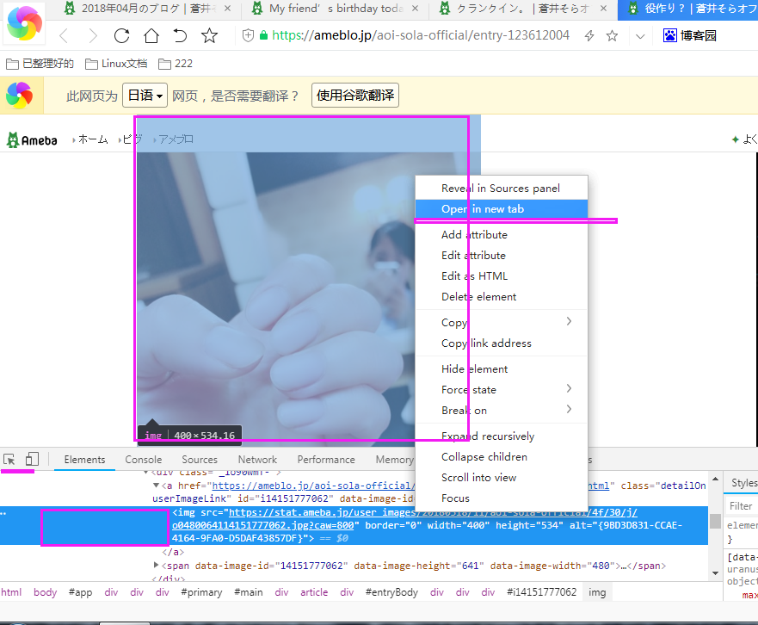The width and height of the screenshot is (758, 625).
Task: Click the colorful browser logo at top left
Action: point(24,22)
